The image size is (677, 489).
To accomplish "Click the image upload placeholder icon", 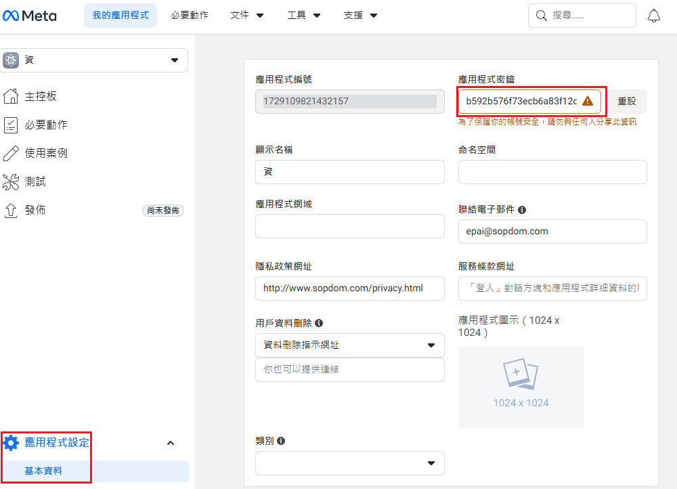I will coord(520,374).
